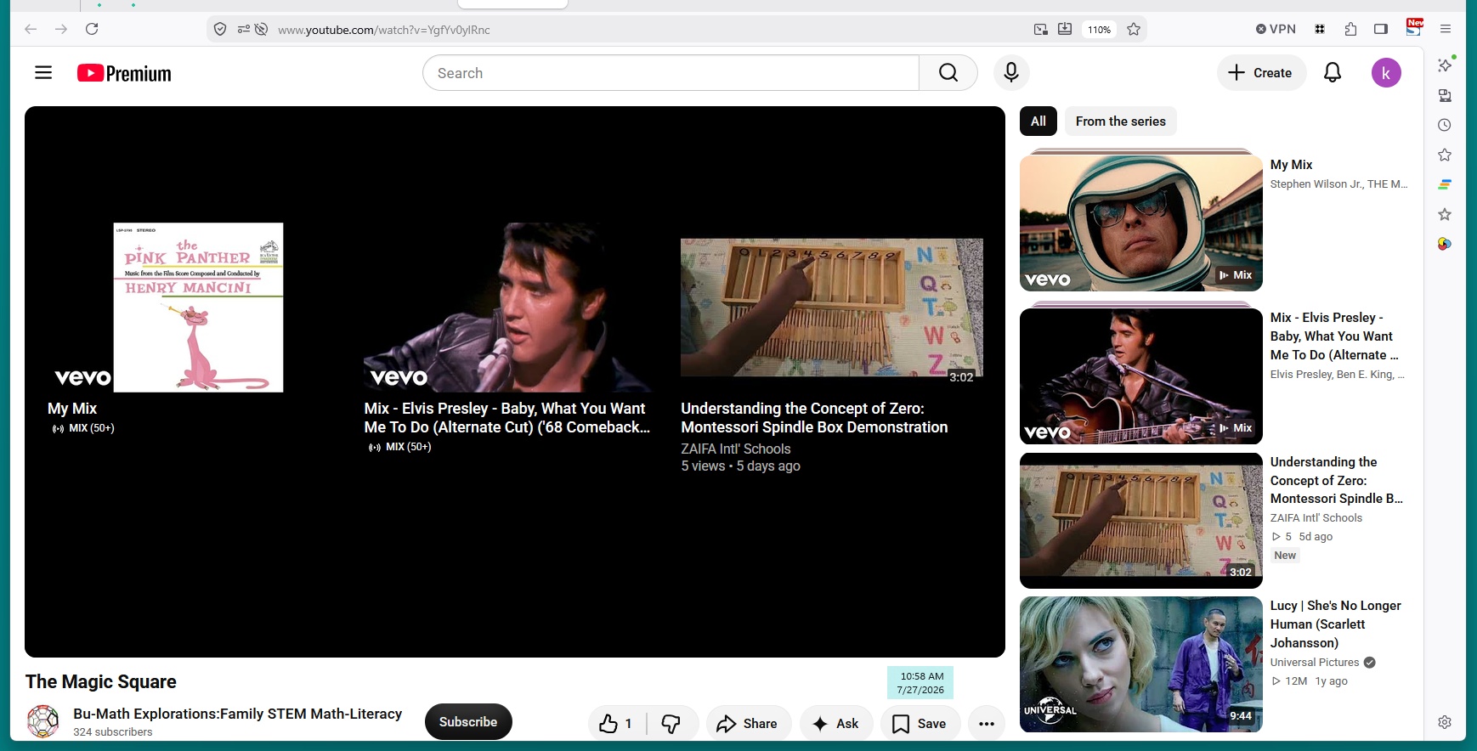Viewport: 1477px width, 751px height.
Task: Open picture-in-picture from address bar
Action: 1041,30
